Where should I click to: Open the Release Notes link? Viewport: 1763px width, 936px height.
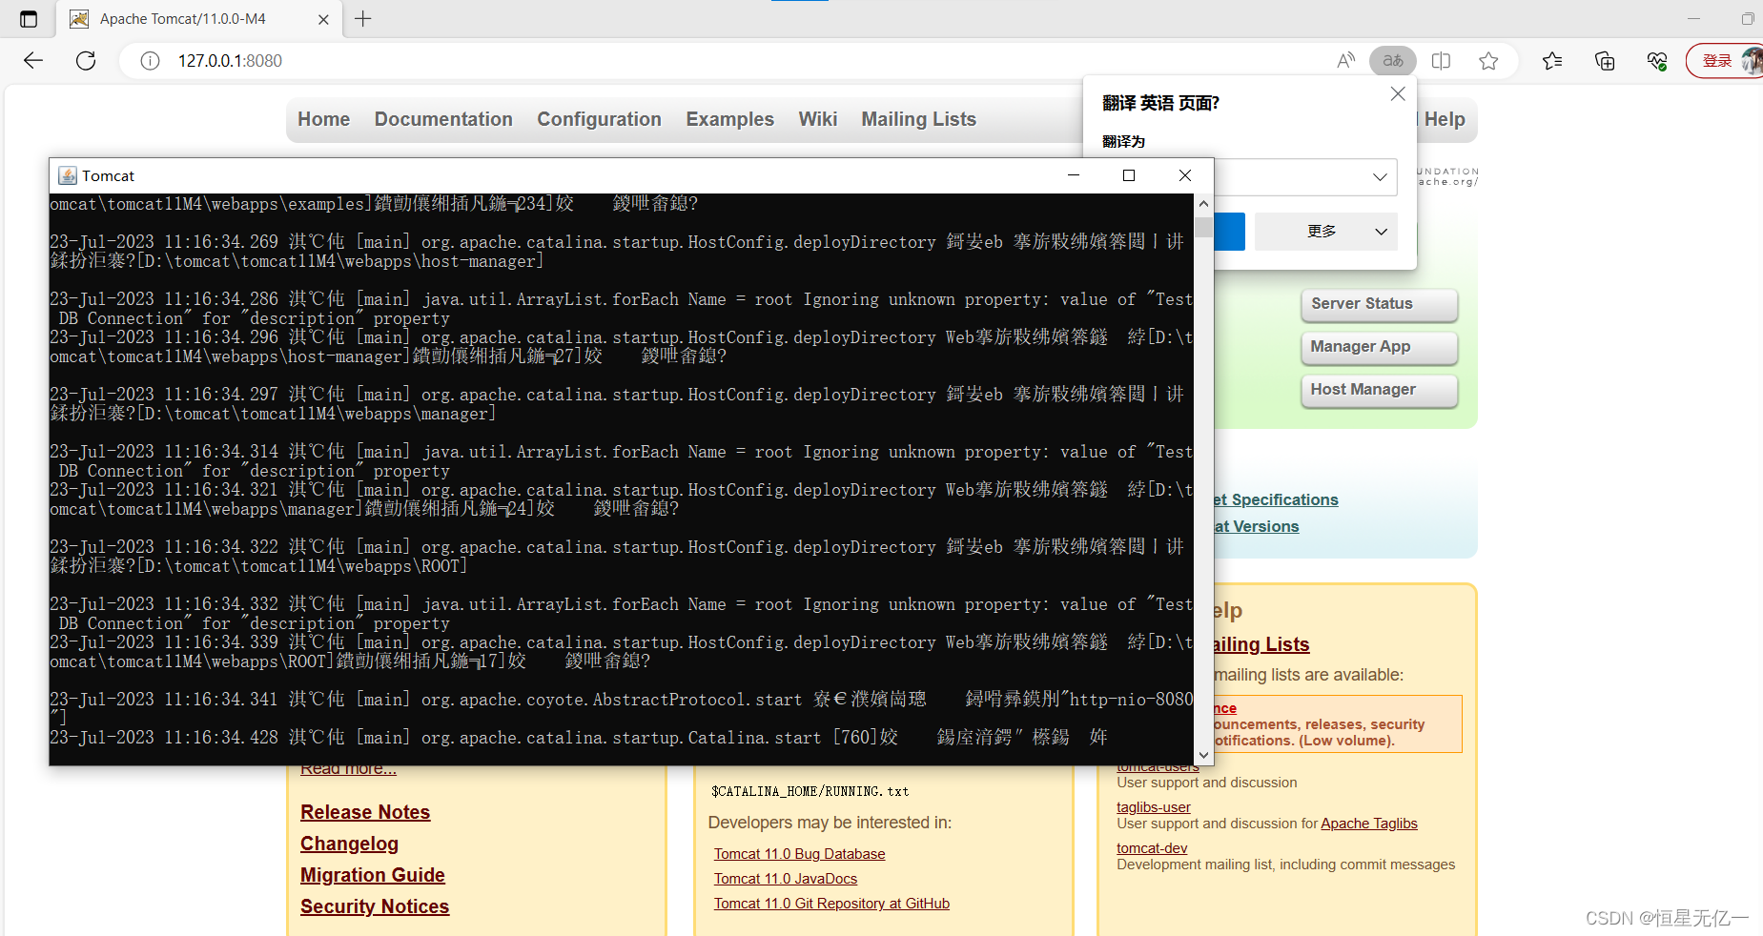tap(365, 811)
